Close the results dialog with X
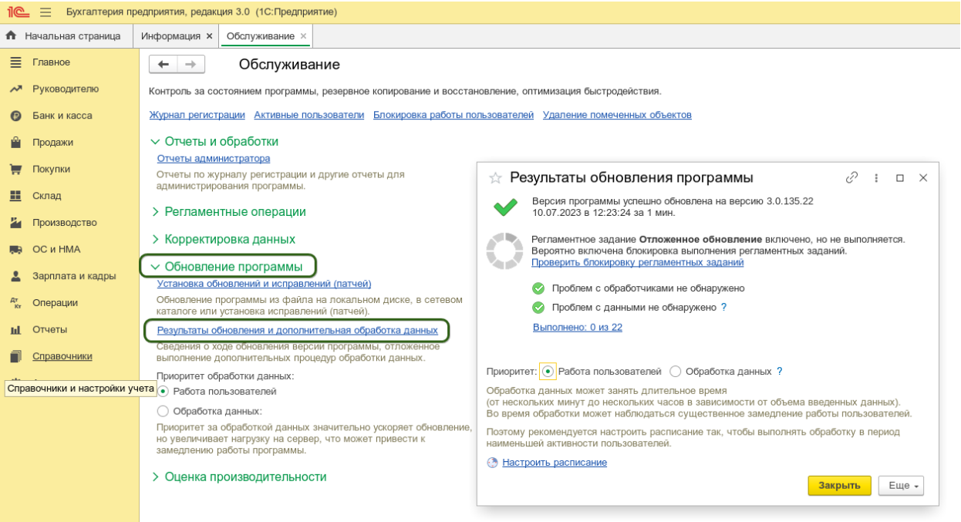 pos(923,177)
